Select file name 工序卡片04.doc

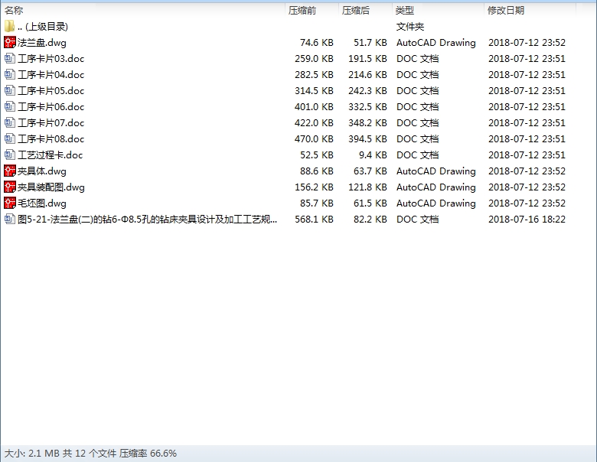(51, 75)
